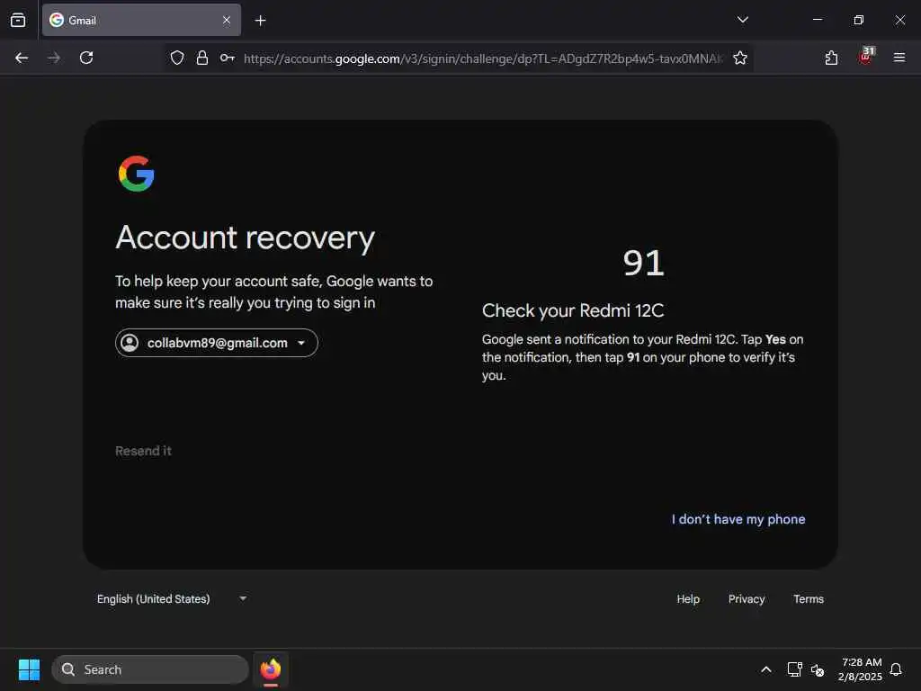Click the Account recovery title

(x=245, y=238)
